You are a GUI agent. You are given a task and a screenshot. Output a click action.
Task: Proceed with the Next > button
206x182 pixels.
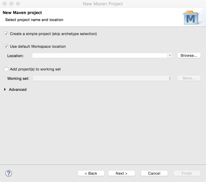pyautogui.click(x=122, y=173)
